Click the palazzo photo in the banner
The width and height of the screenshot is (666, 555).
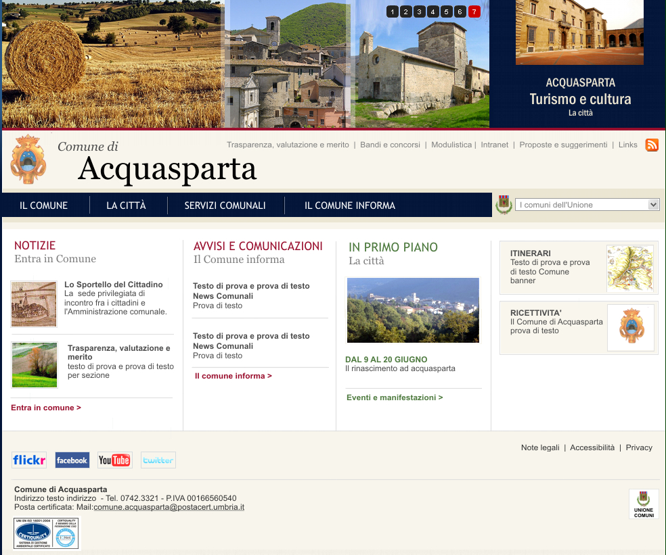tap(579, 32)
